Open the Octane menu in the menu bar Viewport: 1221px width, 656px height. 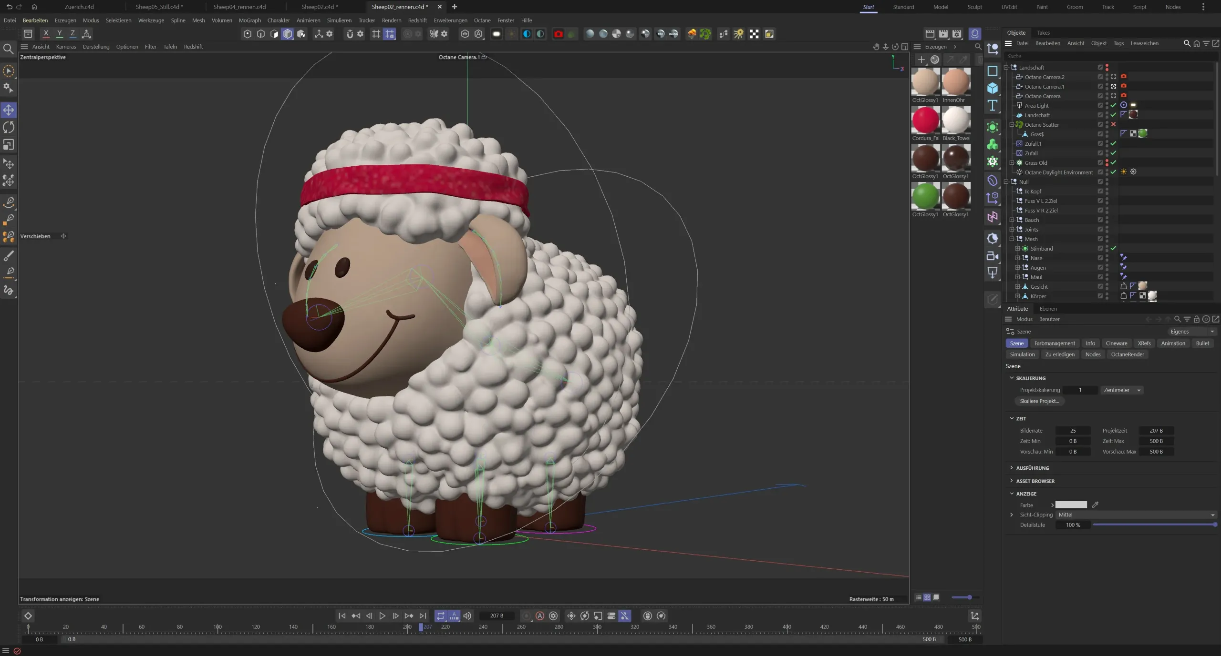coord(482,20)
